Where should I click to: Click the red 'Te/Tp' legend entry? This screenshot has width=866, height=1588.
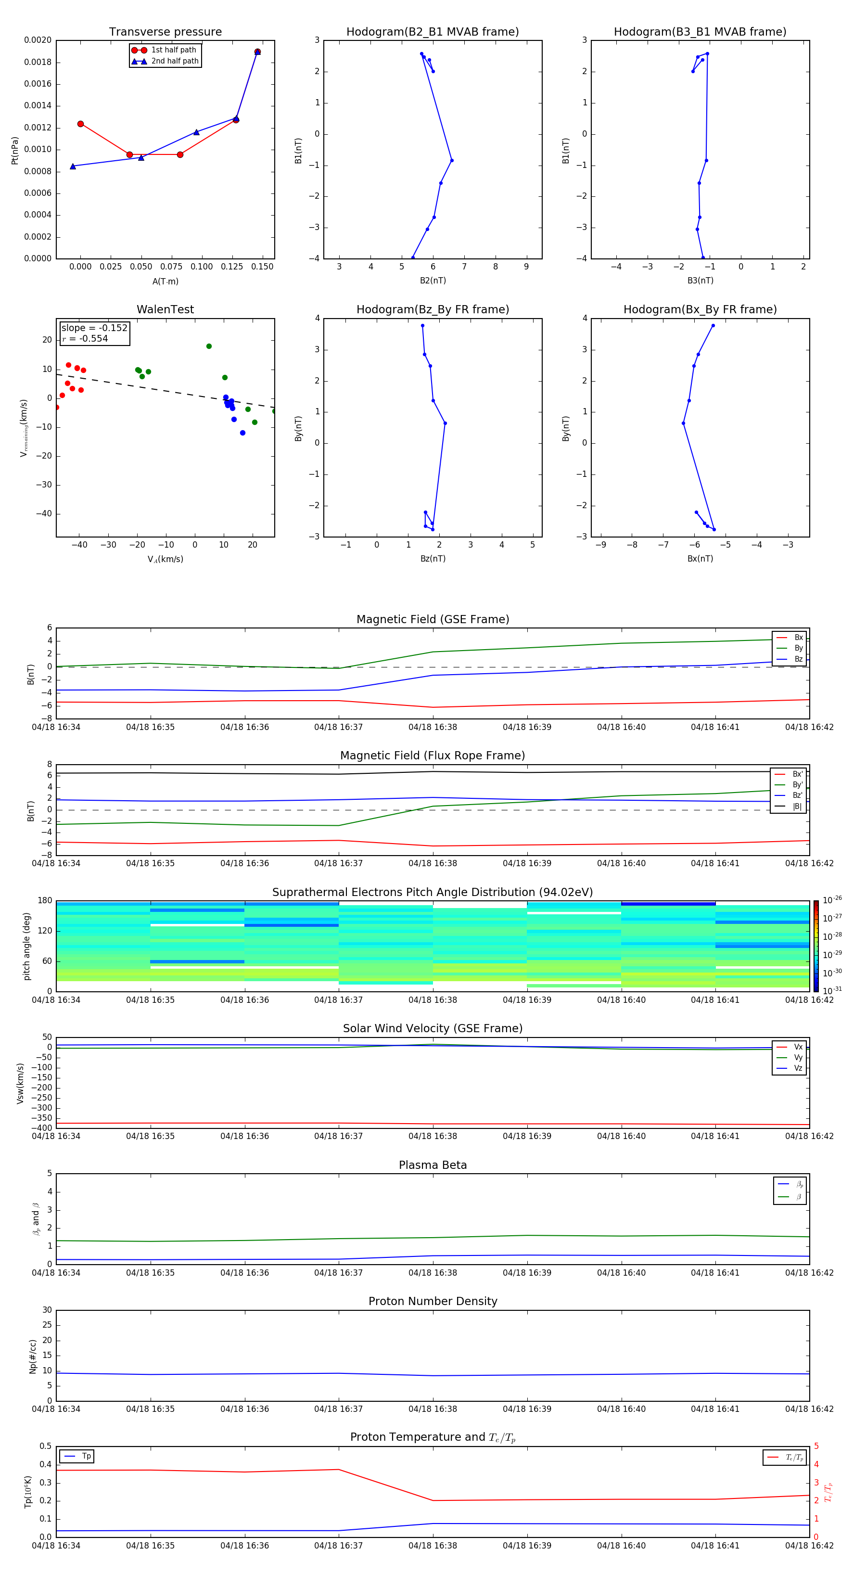click(785, 1457)
